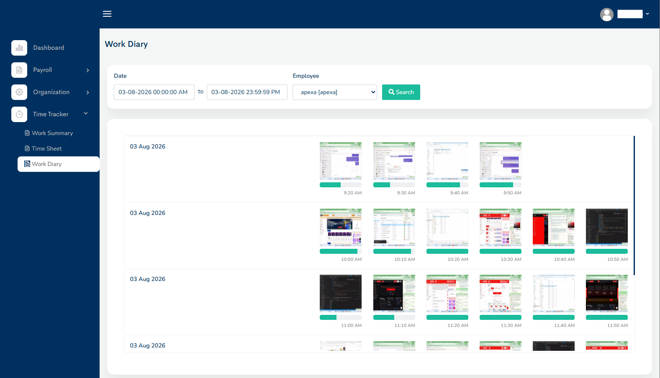Screen dimensions: 660x378
Task: Open Time Sheet page
Action: tap(47, 148)
